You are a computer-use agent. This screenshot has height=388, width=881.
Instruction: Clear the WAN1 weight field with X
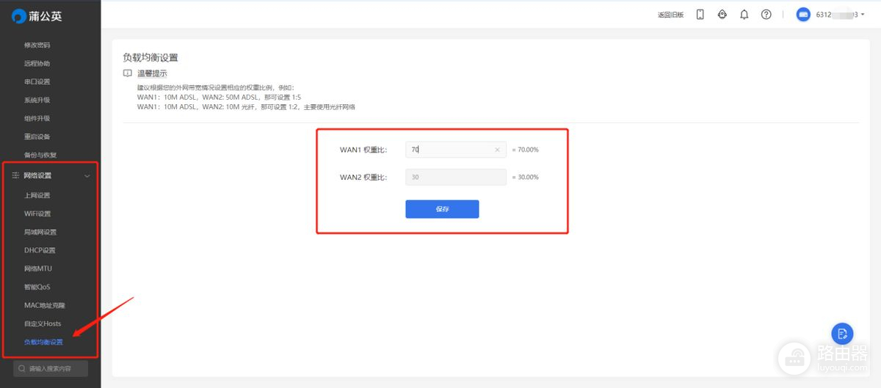pyautogui.click(x=497, y=150)
